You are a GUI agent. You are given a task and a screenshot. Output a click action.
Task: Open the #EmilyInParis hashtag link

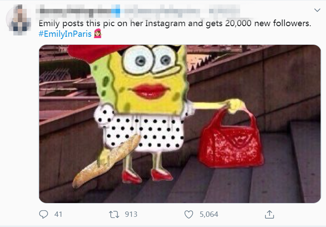click(65, 34)
